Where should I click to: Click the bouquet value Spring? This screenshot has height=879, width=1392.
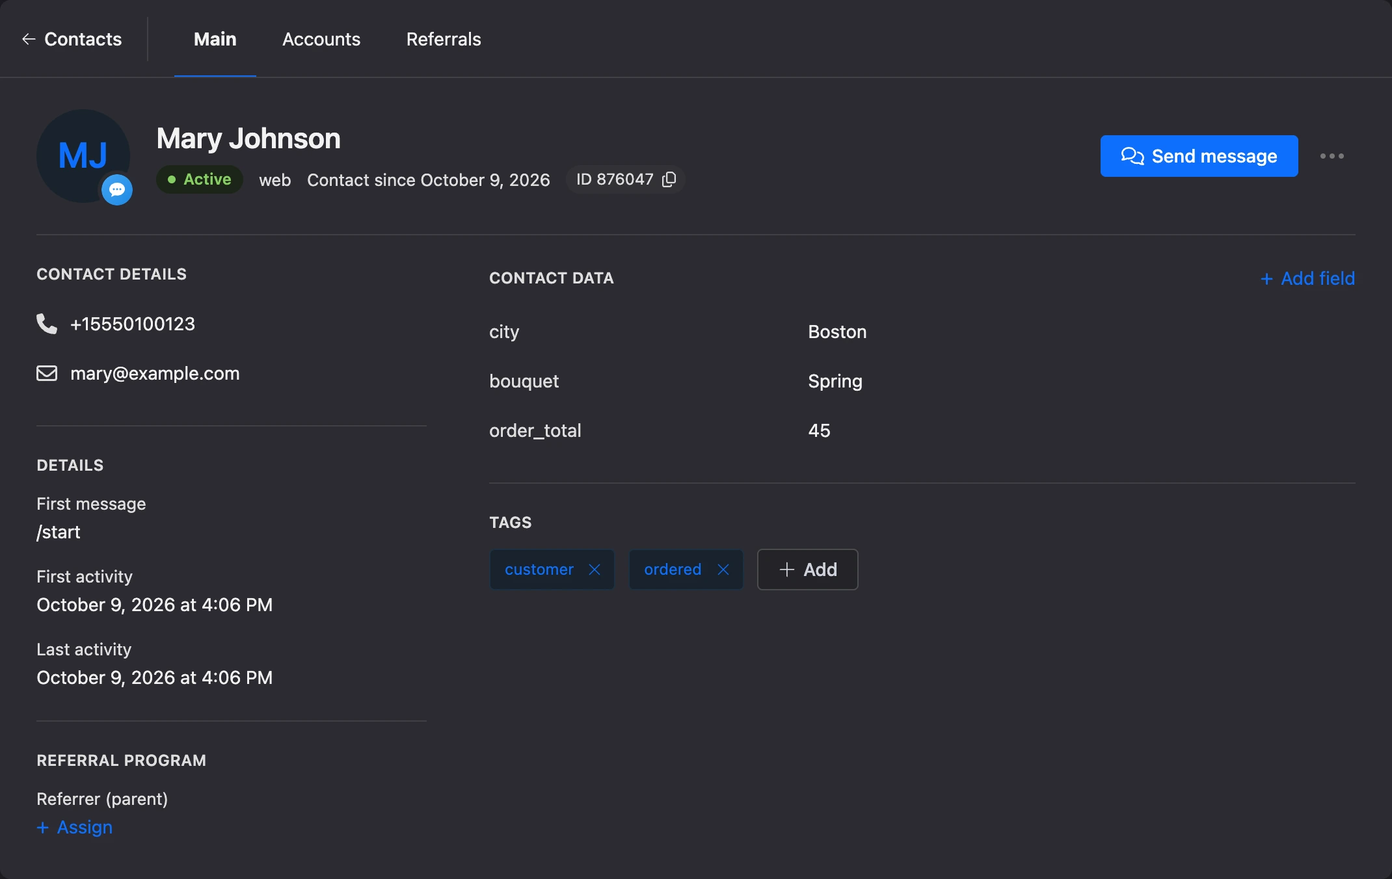pos(835,381)
